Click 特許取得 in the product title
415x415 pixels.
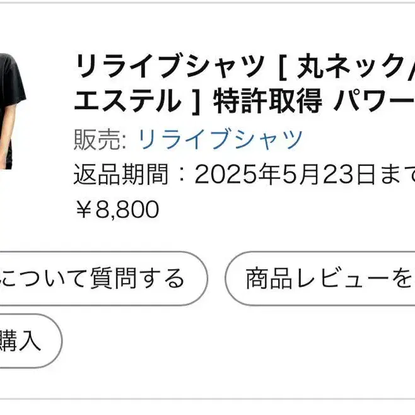[267, 101]
